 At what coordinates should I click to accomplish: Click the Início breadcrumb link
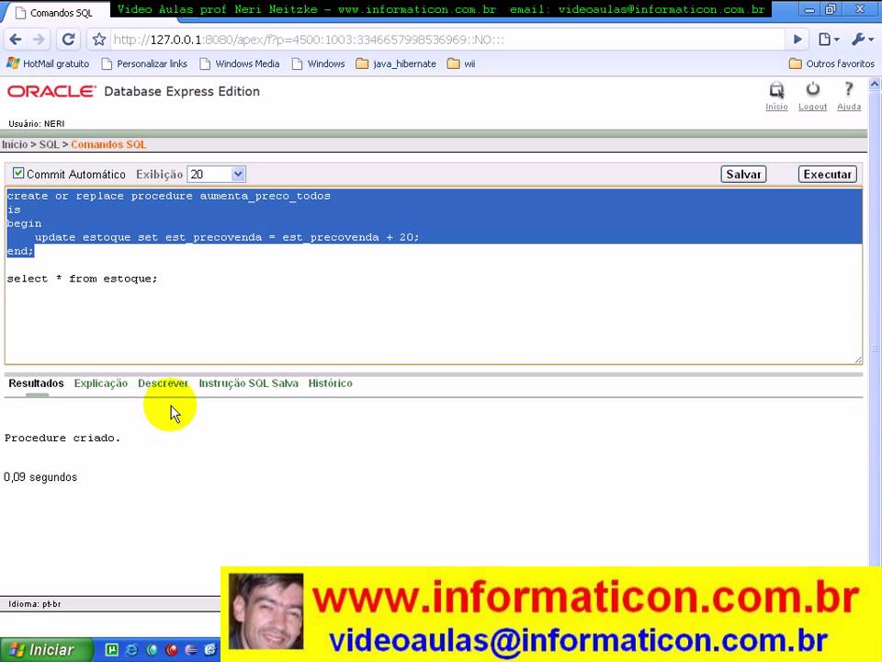pyautogui.click(x=15, y=144)
